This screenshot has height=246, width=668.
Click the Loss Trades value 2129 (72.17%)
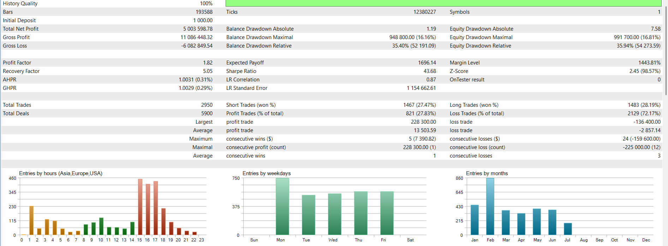point(644,113)
